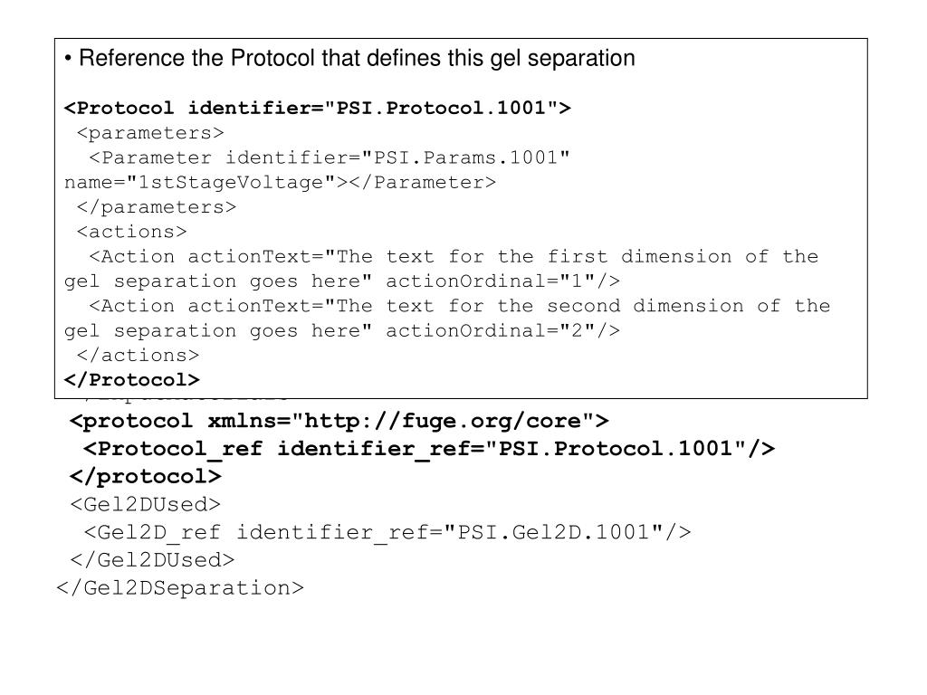Click the Gel2D_ref PSI.Gel2D.1001 line
The width and height of the screenshot is (927, 695).
pos(387,532)
